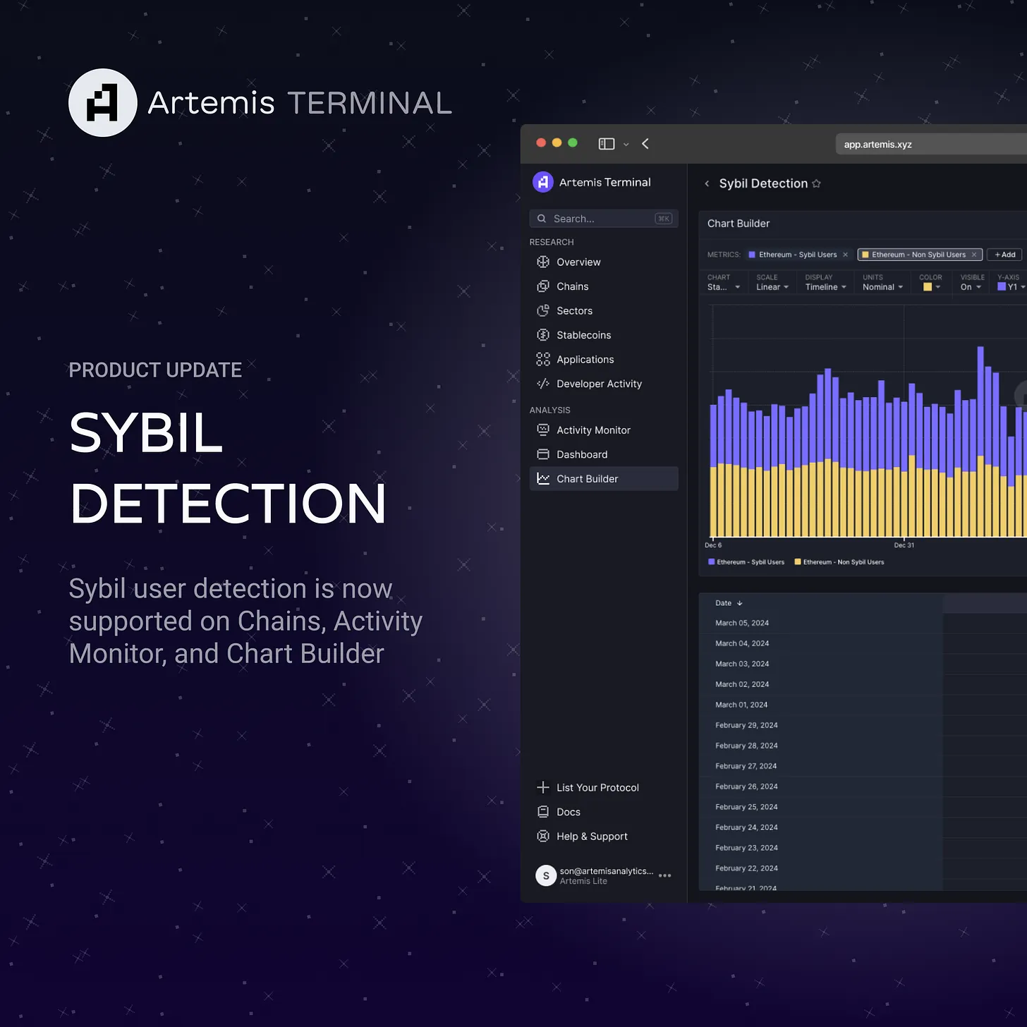Open the Overview page icon
This screenshot has height=1027, width=1027.
click(x=543, y=262)
